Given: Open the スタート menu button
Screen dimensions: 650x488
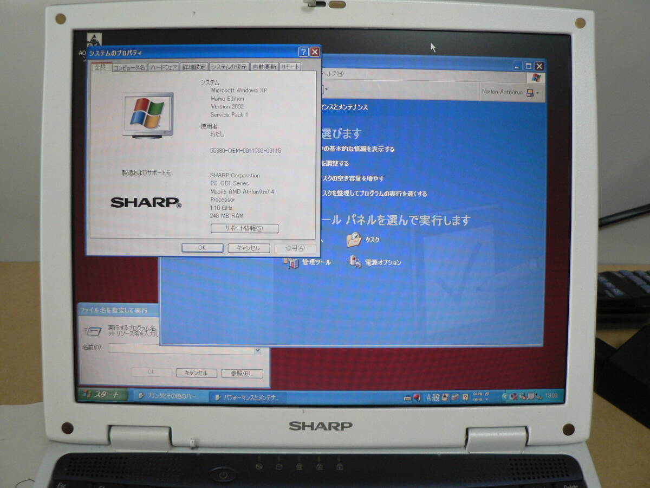Looking at the screenshot, I should pyautogui.click(x=102, y=395).
